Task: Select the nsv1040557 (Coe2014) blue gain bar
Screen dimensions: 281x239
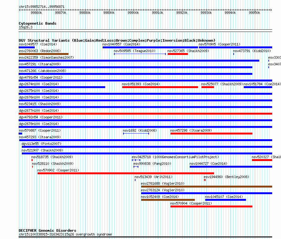Action: coord(150,47)
